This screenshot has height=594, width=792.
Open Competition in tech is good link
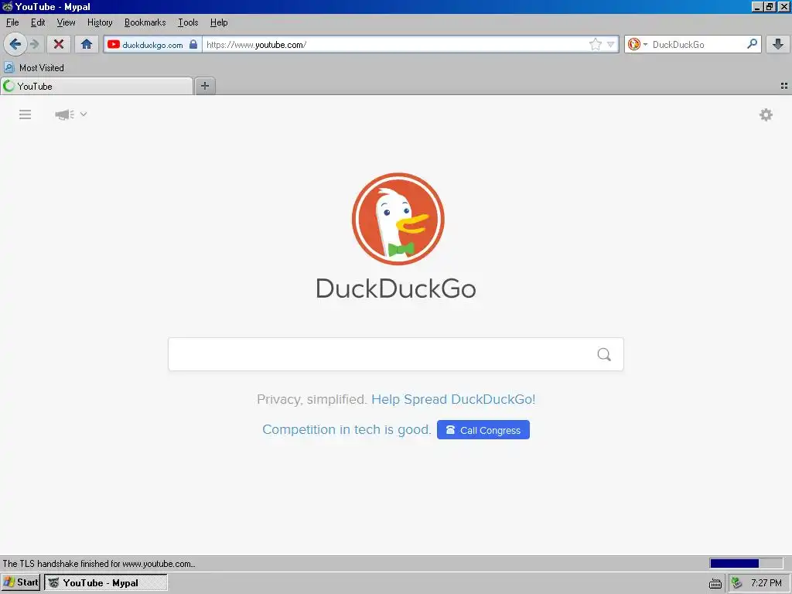[x=346, y=429]
